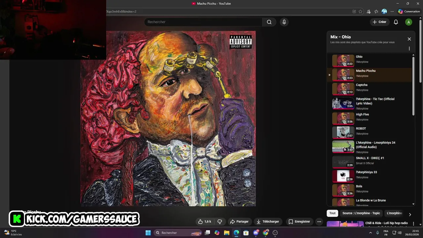Play SMALL X - DIKEÇ #1
423x238 pixels.
370,162
